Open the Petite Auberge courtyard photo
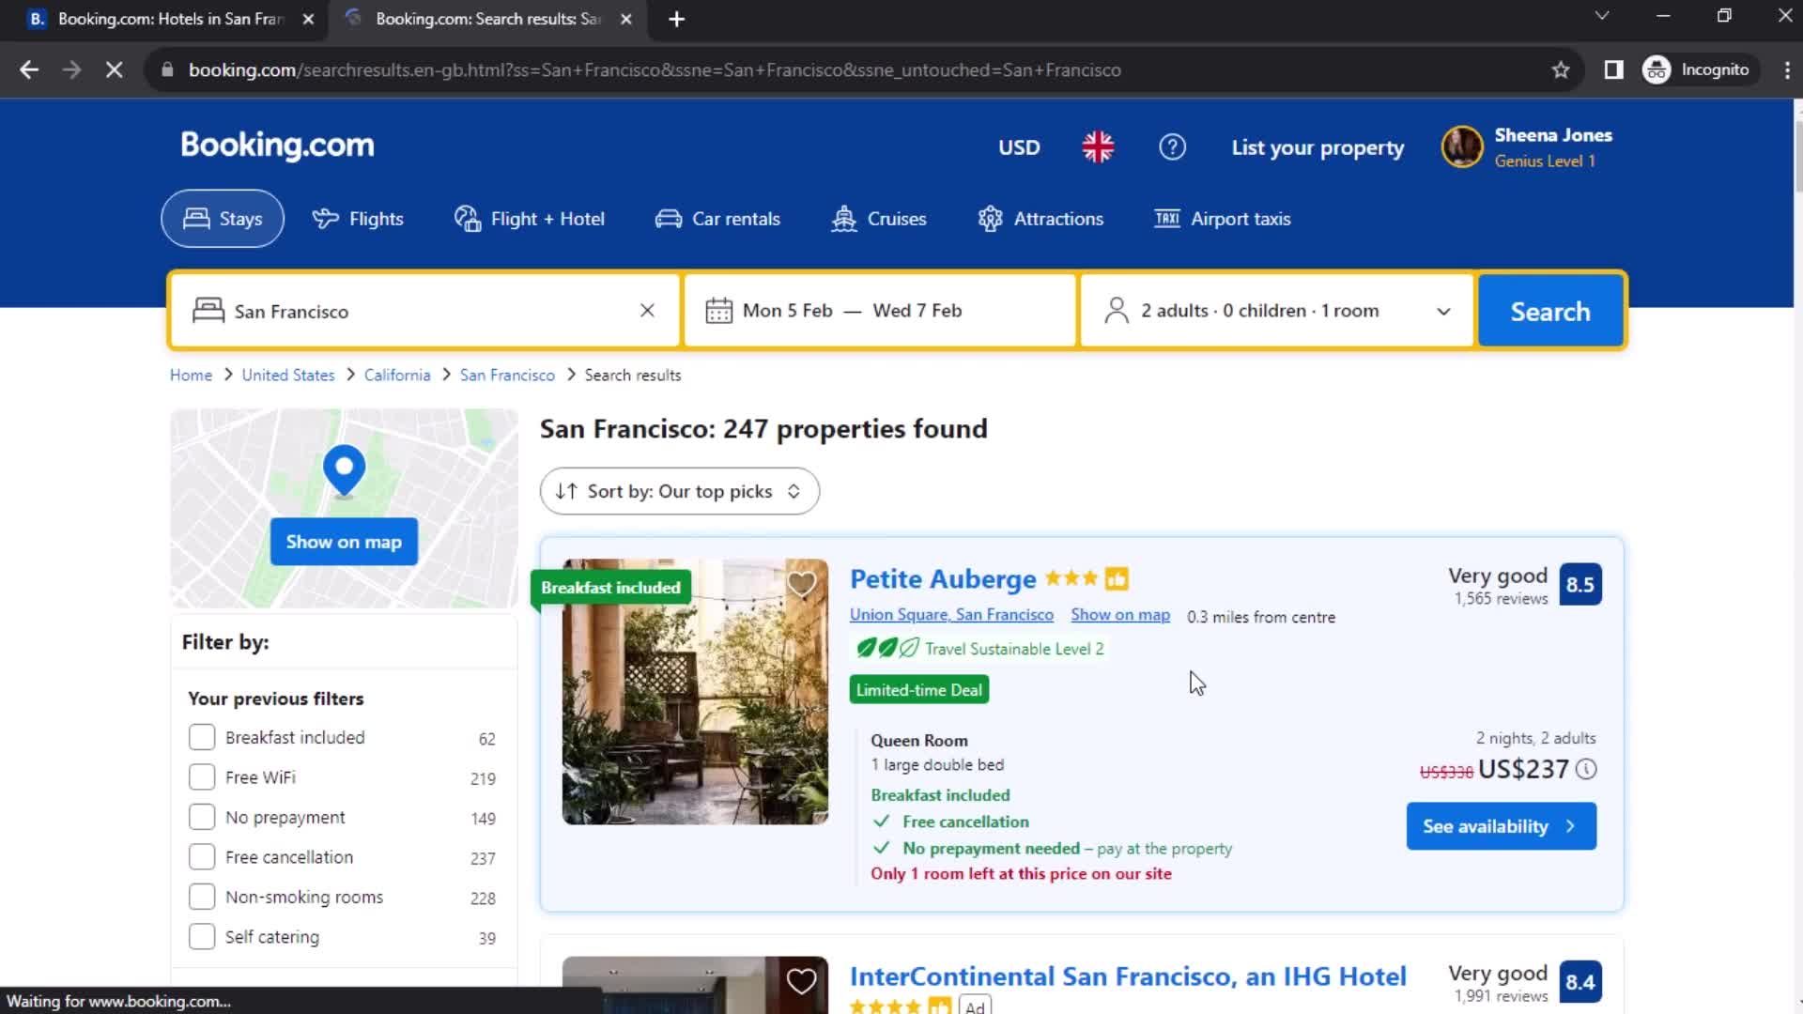1803x1014 pixels. coord(695,692)
